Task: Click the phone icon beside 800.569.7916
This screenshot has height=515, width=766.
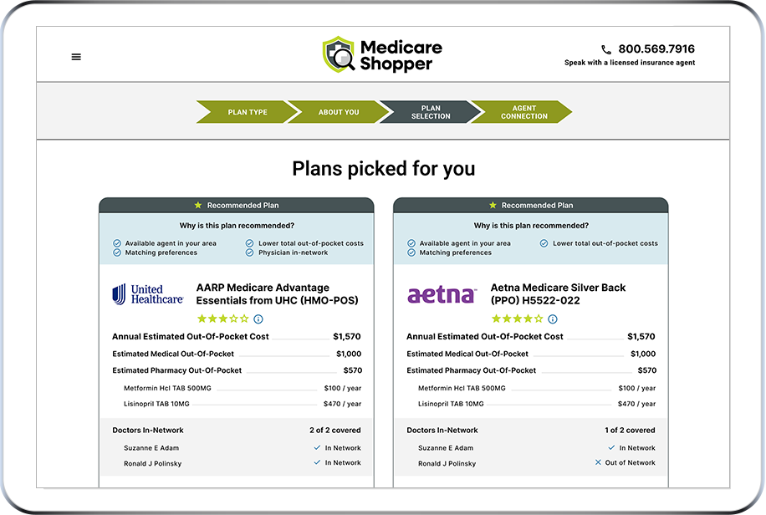Action: point(606,49)
